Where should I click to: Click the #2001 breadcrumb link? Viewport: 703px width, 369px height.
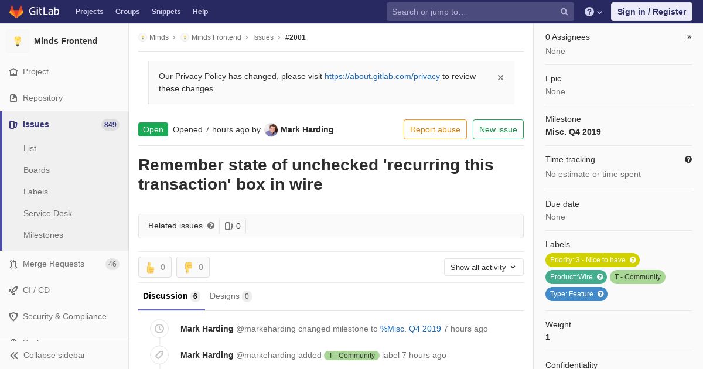pos(295,37)
